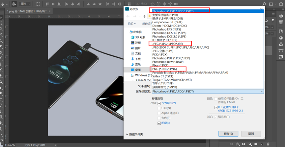Toggle the 图层(L) layers checkbox

point(159,123)
